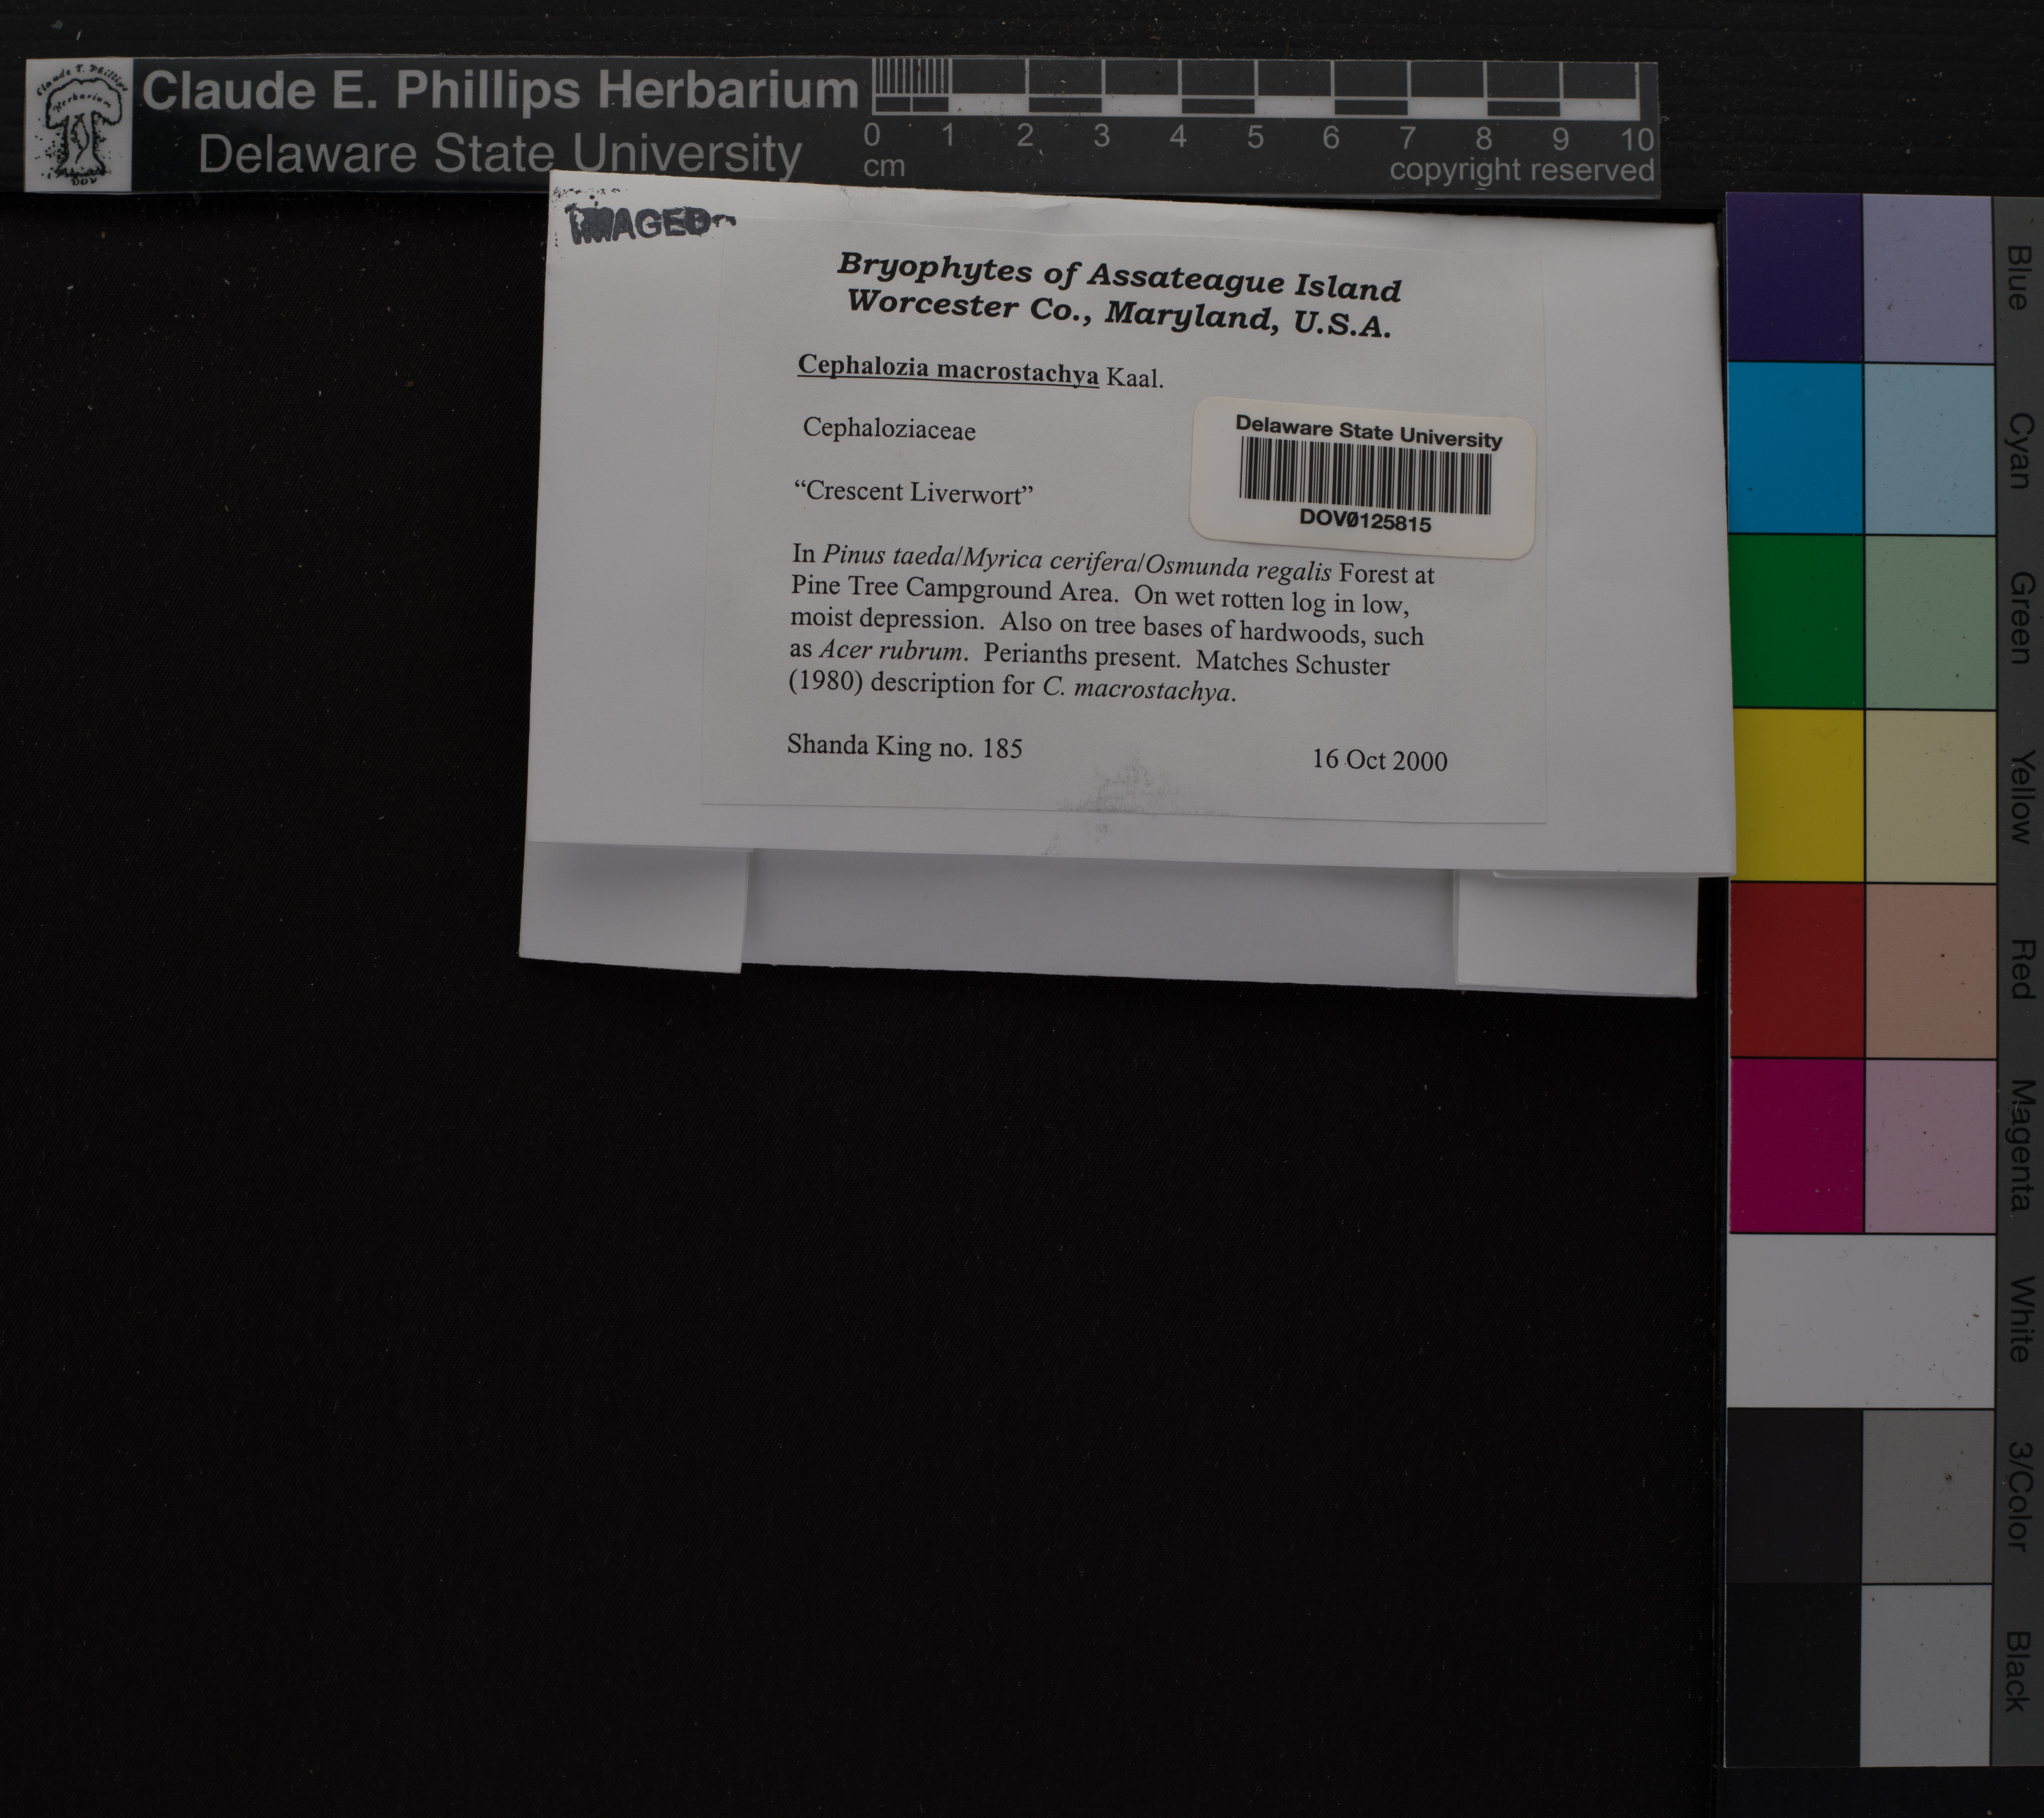
Task: Select the dark cyan color patch
Action: click(1795, 448)
